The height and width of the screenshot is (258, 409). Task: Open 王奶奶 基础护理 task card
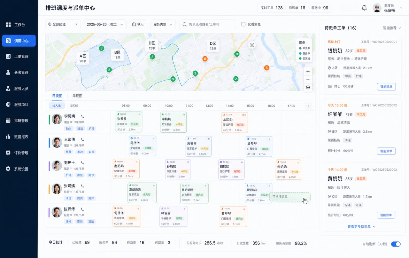(235, 122)
